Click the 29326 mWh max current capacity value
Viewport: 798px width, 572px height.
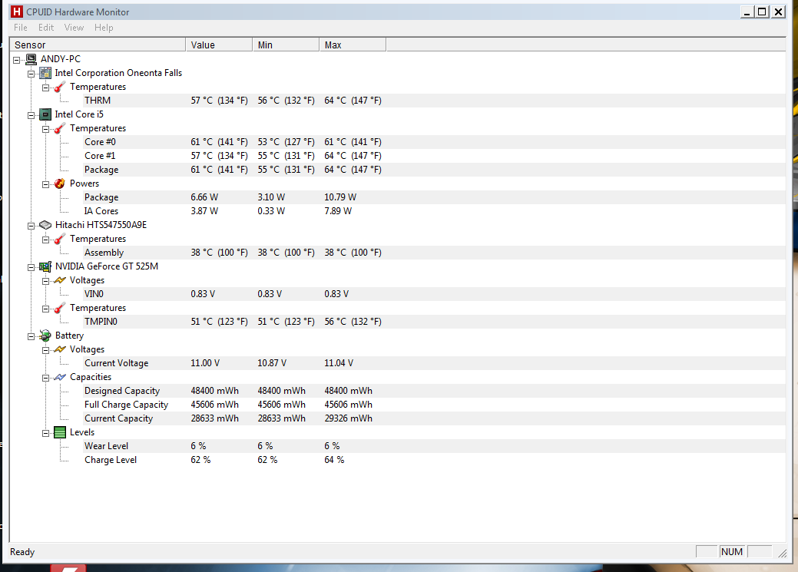[348, 418]
